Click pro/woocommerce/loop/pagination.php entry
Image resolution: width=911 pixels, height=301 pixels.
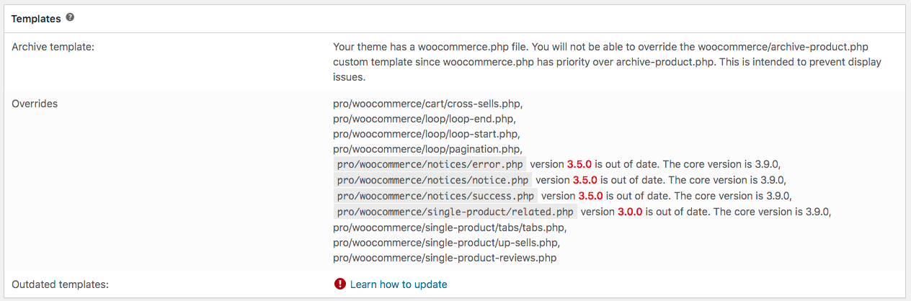[x=427, y=149]
